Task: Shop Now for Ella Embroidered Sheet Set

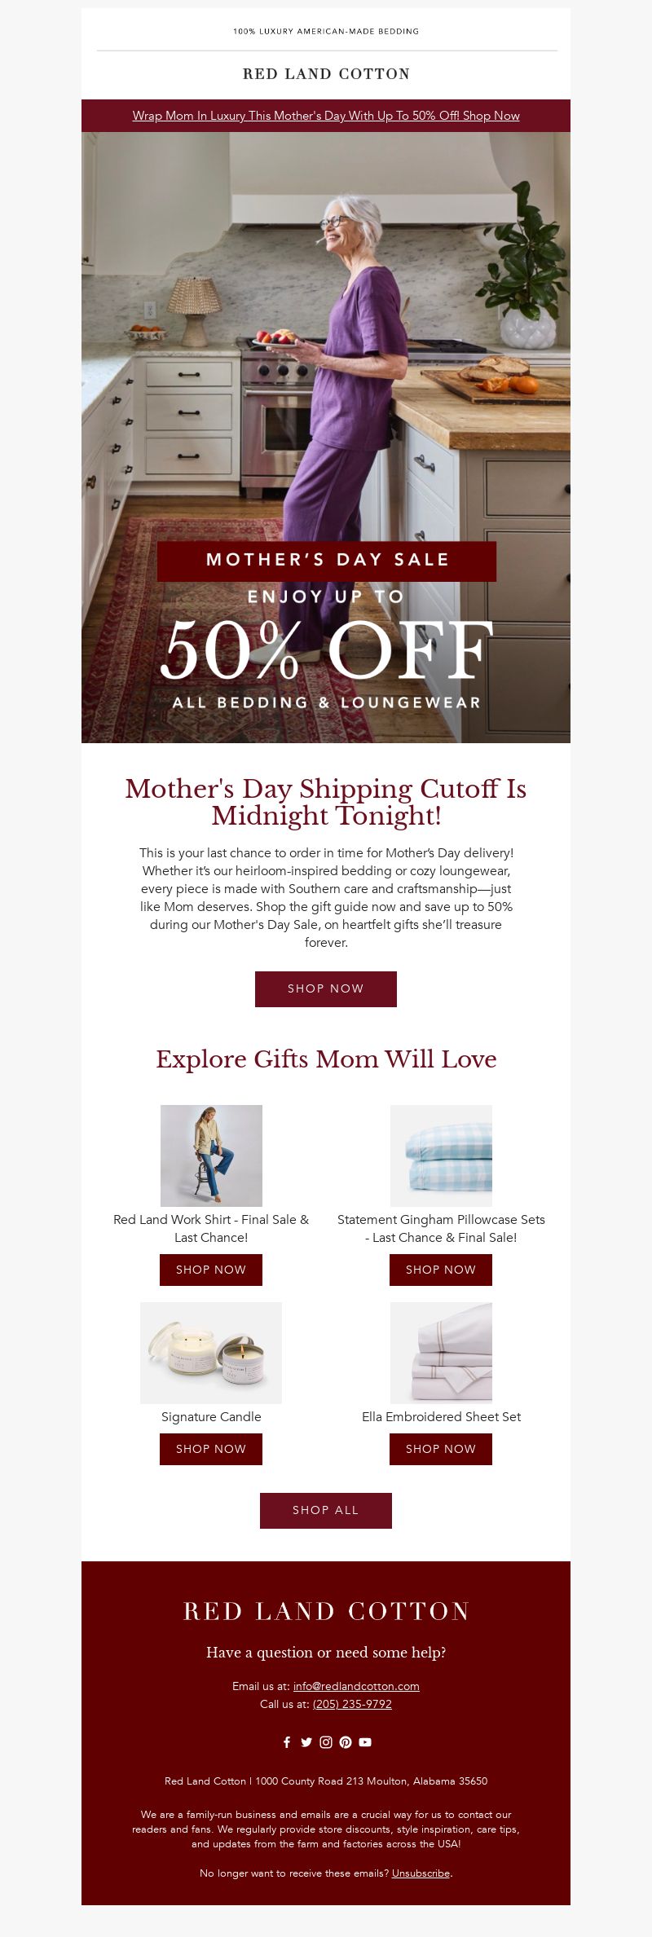Action: coord(441,1449)
